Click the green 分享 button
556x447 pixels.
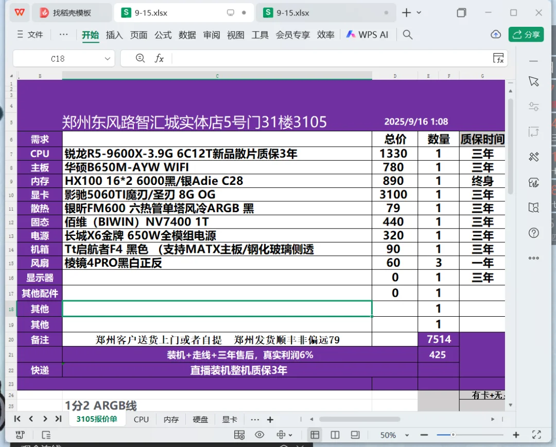tap(526, 35)
